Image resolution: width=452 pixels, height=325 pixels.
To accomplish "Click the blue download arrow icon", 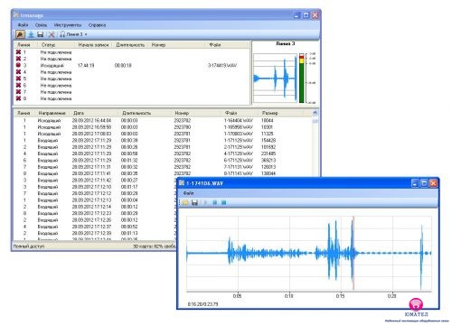I will pyautogui.click(x=31, y=34).
